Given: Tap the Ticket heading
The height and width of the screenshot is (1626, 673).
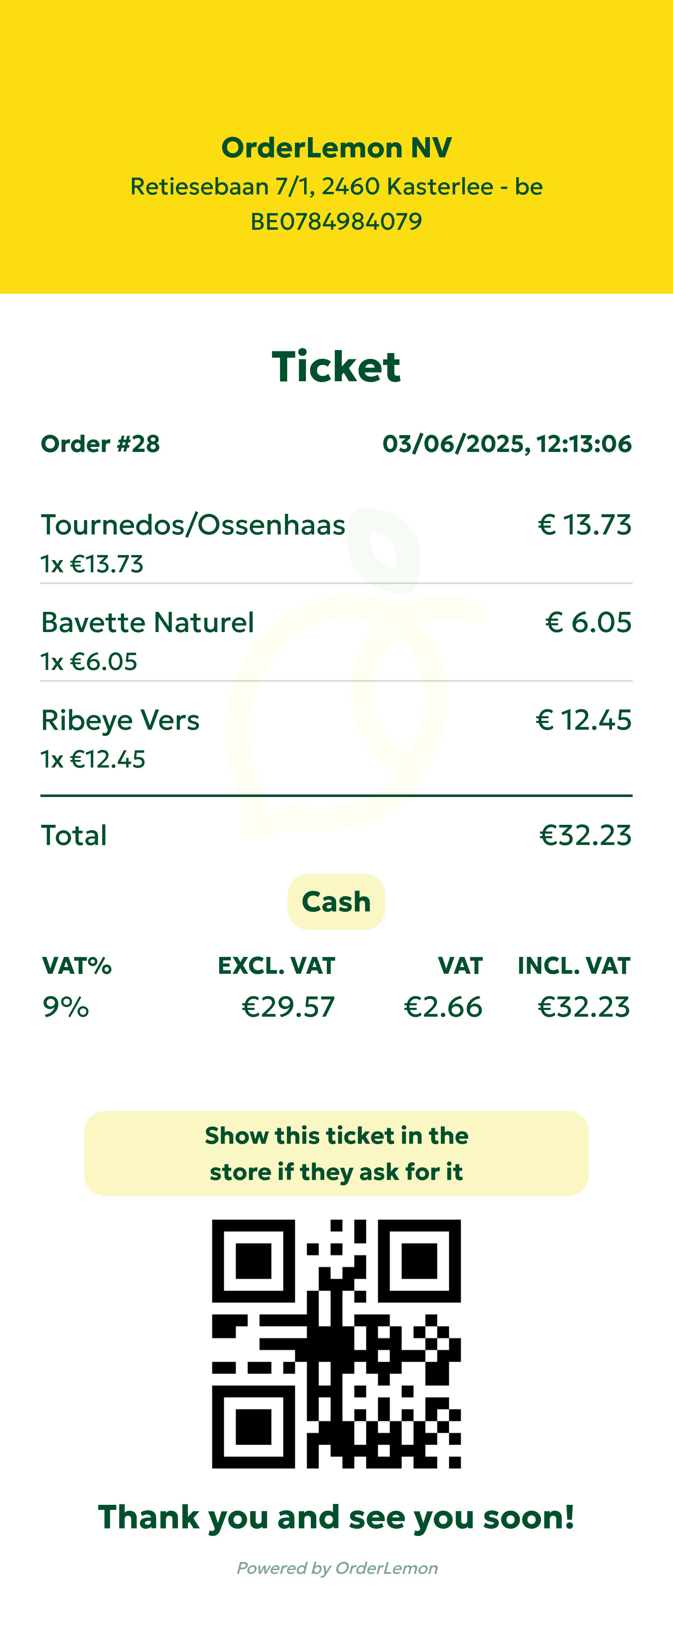Looking at the screenshot, I should pos(336,367).
